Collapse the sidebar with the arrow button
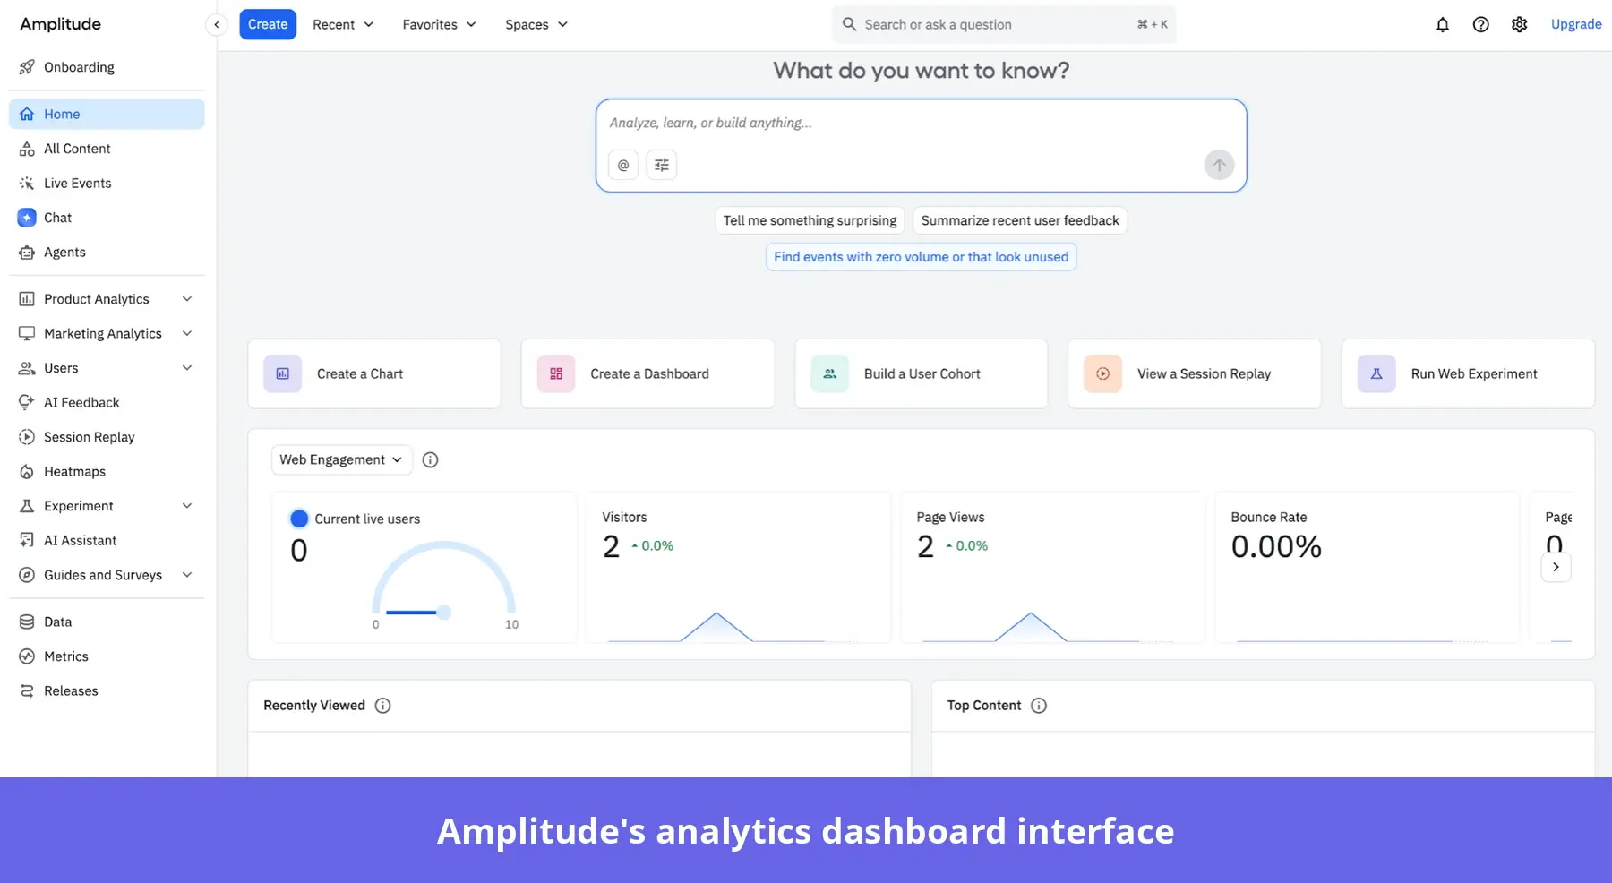Image resolution: width=1612 pixels, height=883 pixels. (216, 25)
